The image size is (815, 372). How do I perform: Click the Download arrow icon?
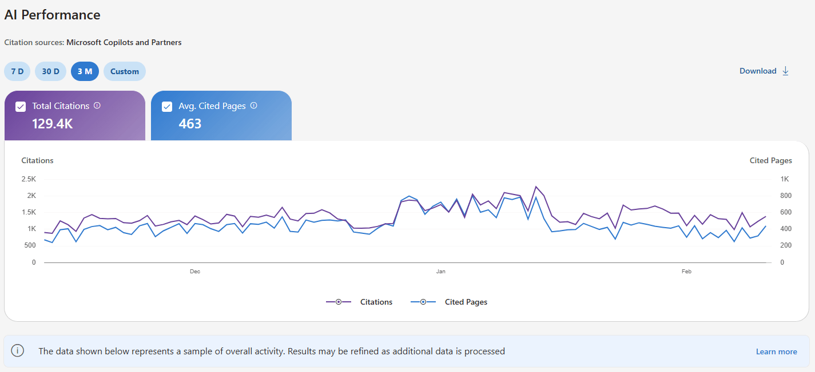point(785,71)
